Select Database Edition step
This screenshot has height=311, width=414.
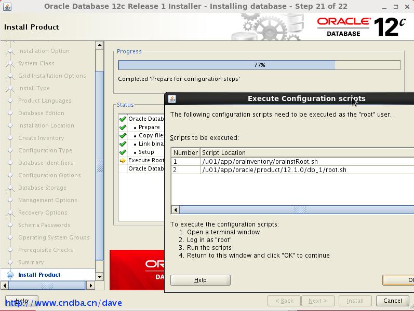click(41, 113)
